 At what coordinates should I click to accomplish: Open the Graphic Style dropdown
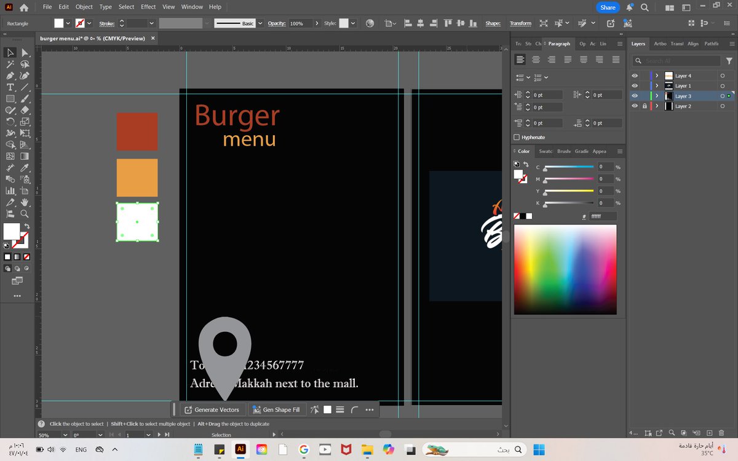coord(353,23)
